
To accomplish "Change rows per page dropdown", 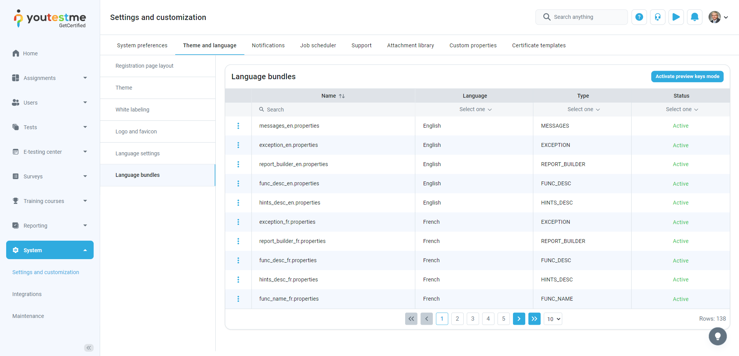I will coord(553,319).
